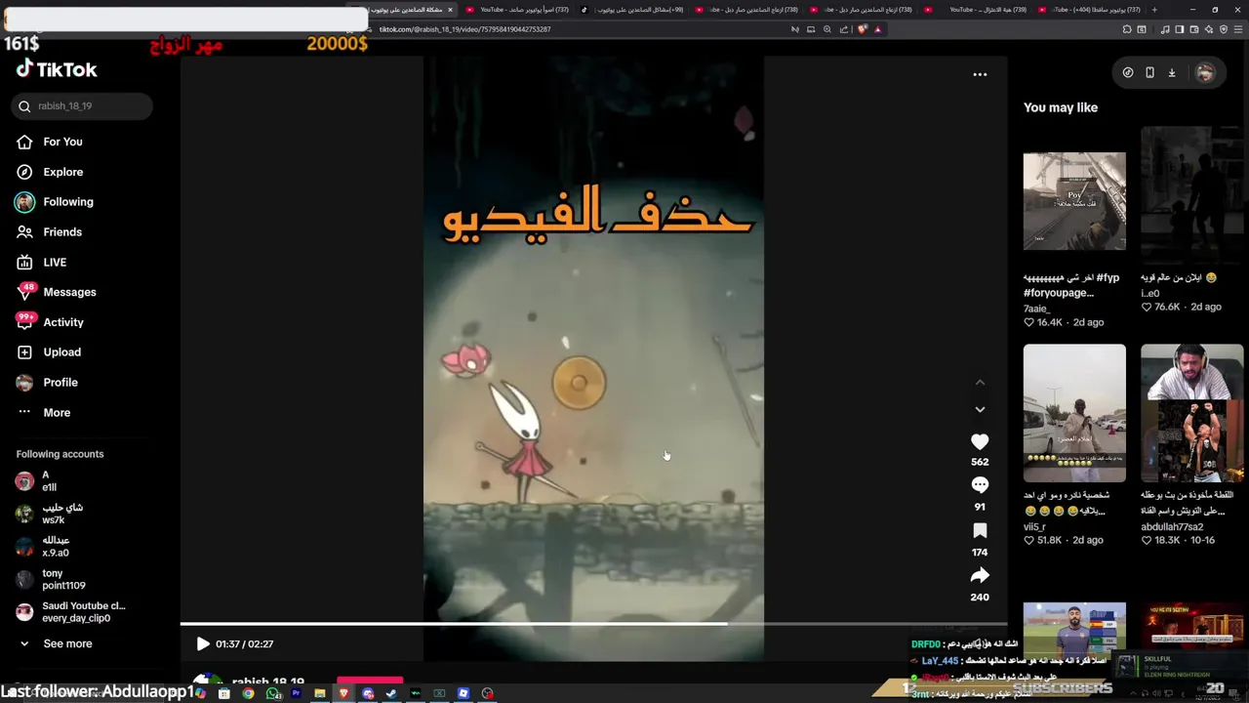Open Messages inbox

[69, 292]
